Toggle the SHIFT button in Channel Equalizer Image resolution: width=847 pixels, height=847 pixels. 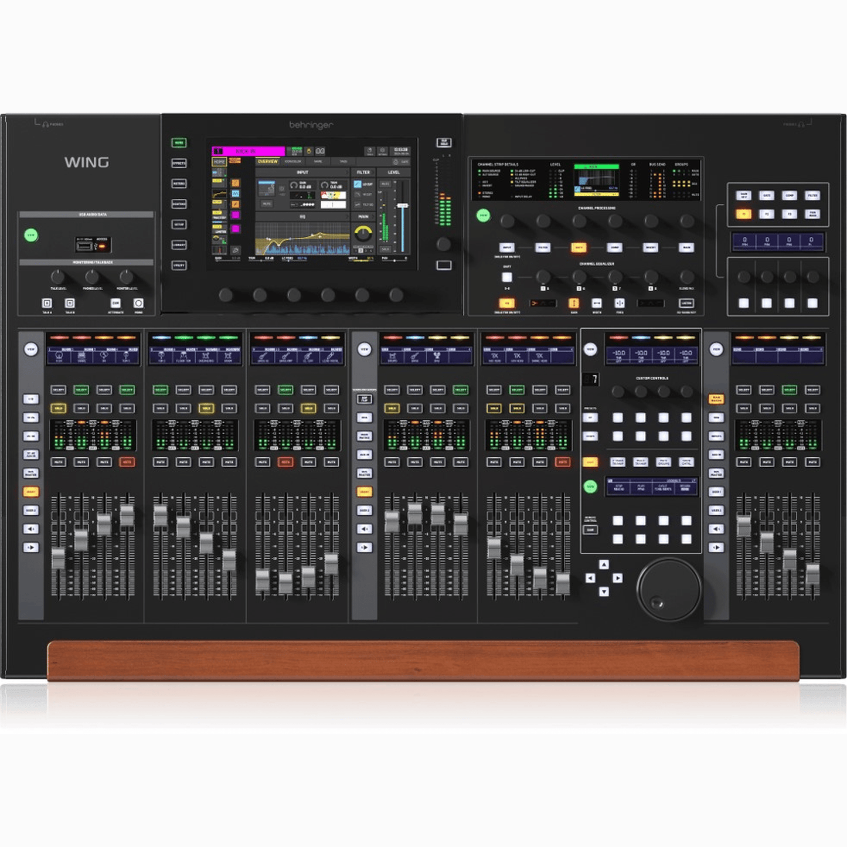(507, 277)
